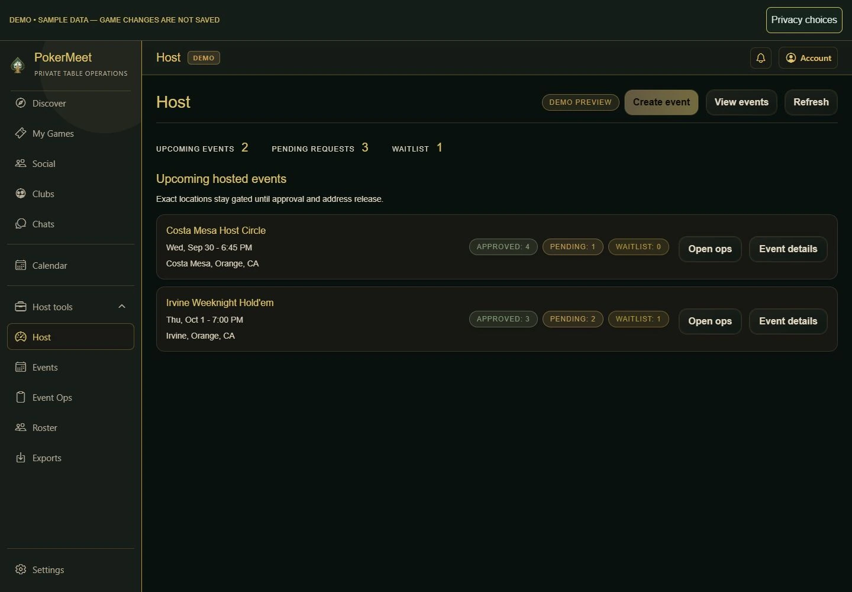852x592 pixels.
Task: Click the Pending Requests count 3
Action: coord(365,147)
